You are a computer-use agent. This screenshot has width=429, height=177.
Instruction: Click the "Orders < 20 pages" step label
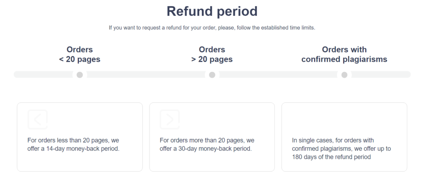(80, 54)
